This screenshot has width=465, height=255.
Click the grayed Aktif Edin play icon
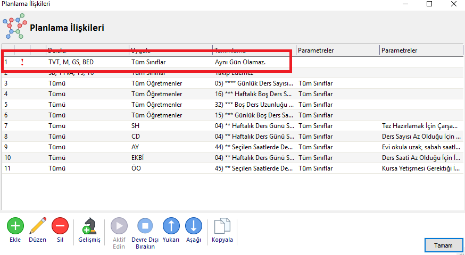[119, 226]
